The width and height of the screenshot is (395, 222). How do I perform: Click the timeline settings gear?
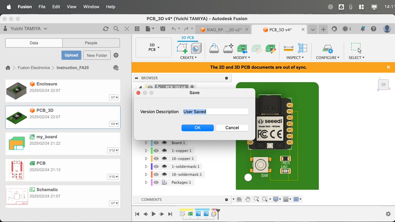388,214
